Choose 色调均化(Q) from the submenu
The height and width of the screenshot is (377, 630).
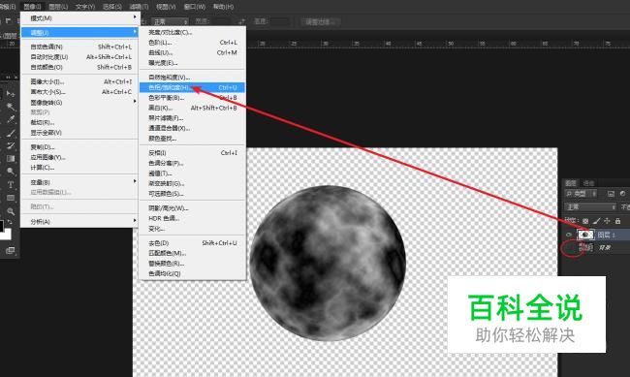[192, 273]
